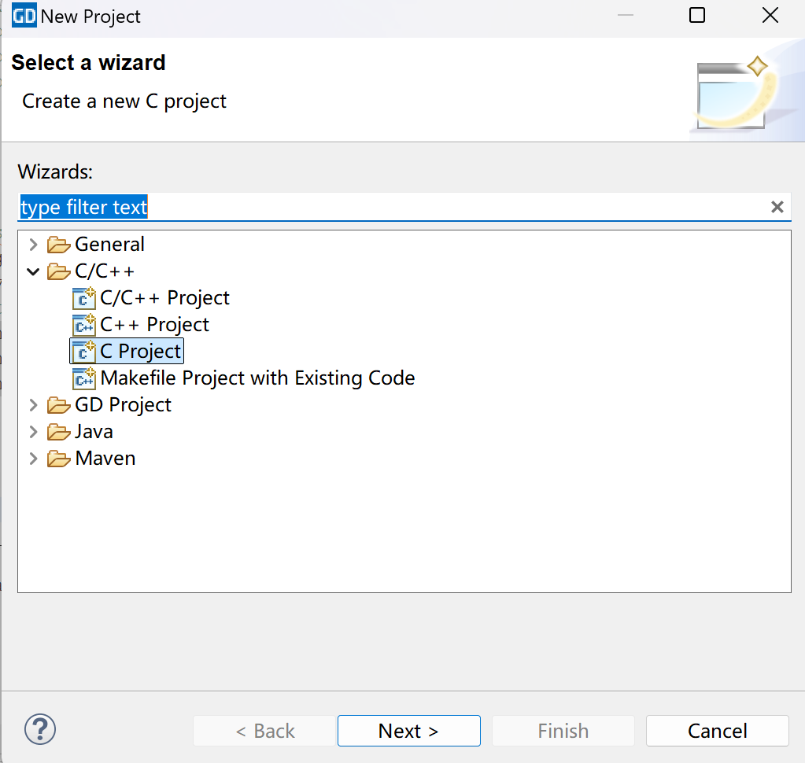The image size is (805, 763).
Task: Expand the GD Project category arrow
Action: click(x=33, y=405)
